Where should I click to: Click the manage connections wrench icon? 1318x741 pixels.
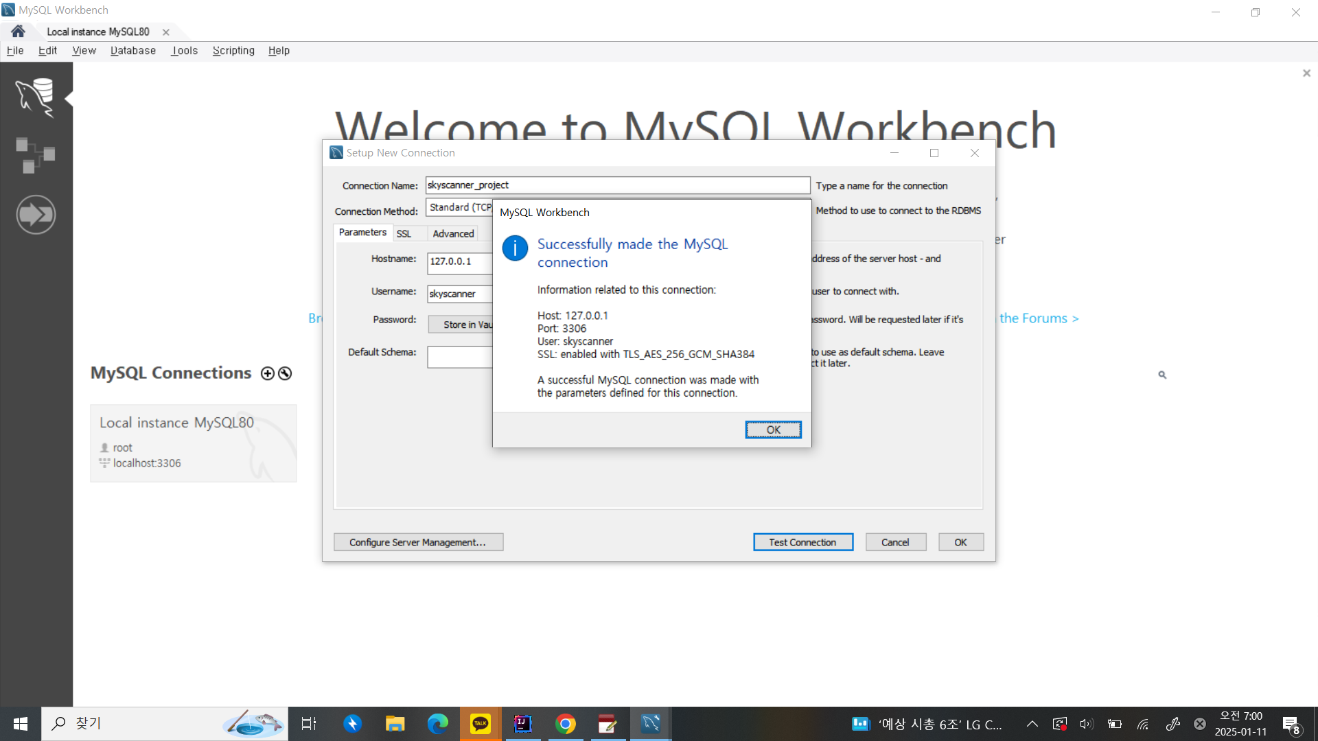tap(285, 373)
